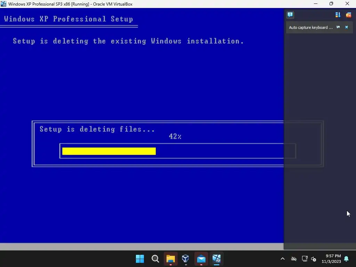Open the network display tray icon
Screen dimensions: 356x267
click(305, 259)
